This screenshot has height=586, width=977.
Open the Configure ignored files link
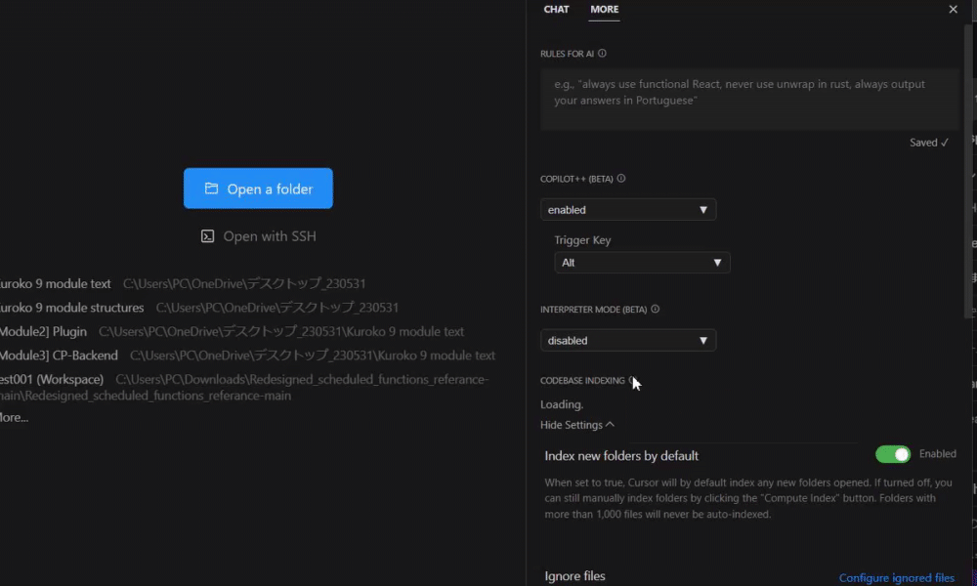896,578
